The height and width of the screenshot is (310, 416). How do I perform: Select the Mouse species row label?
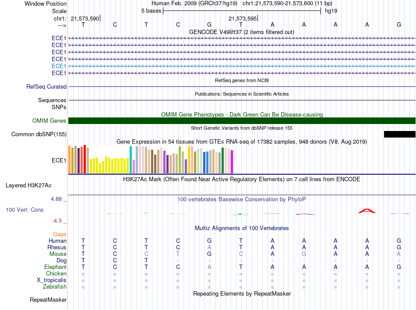tap(58, 254)
